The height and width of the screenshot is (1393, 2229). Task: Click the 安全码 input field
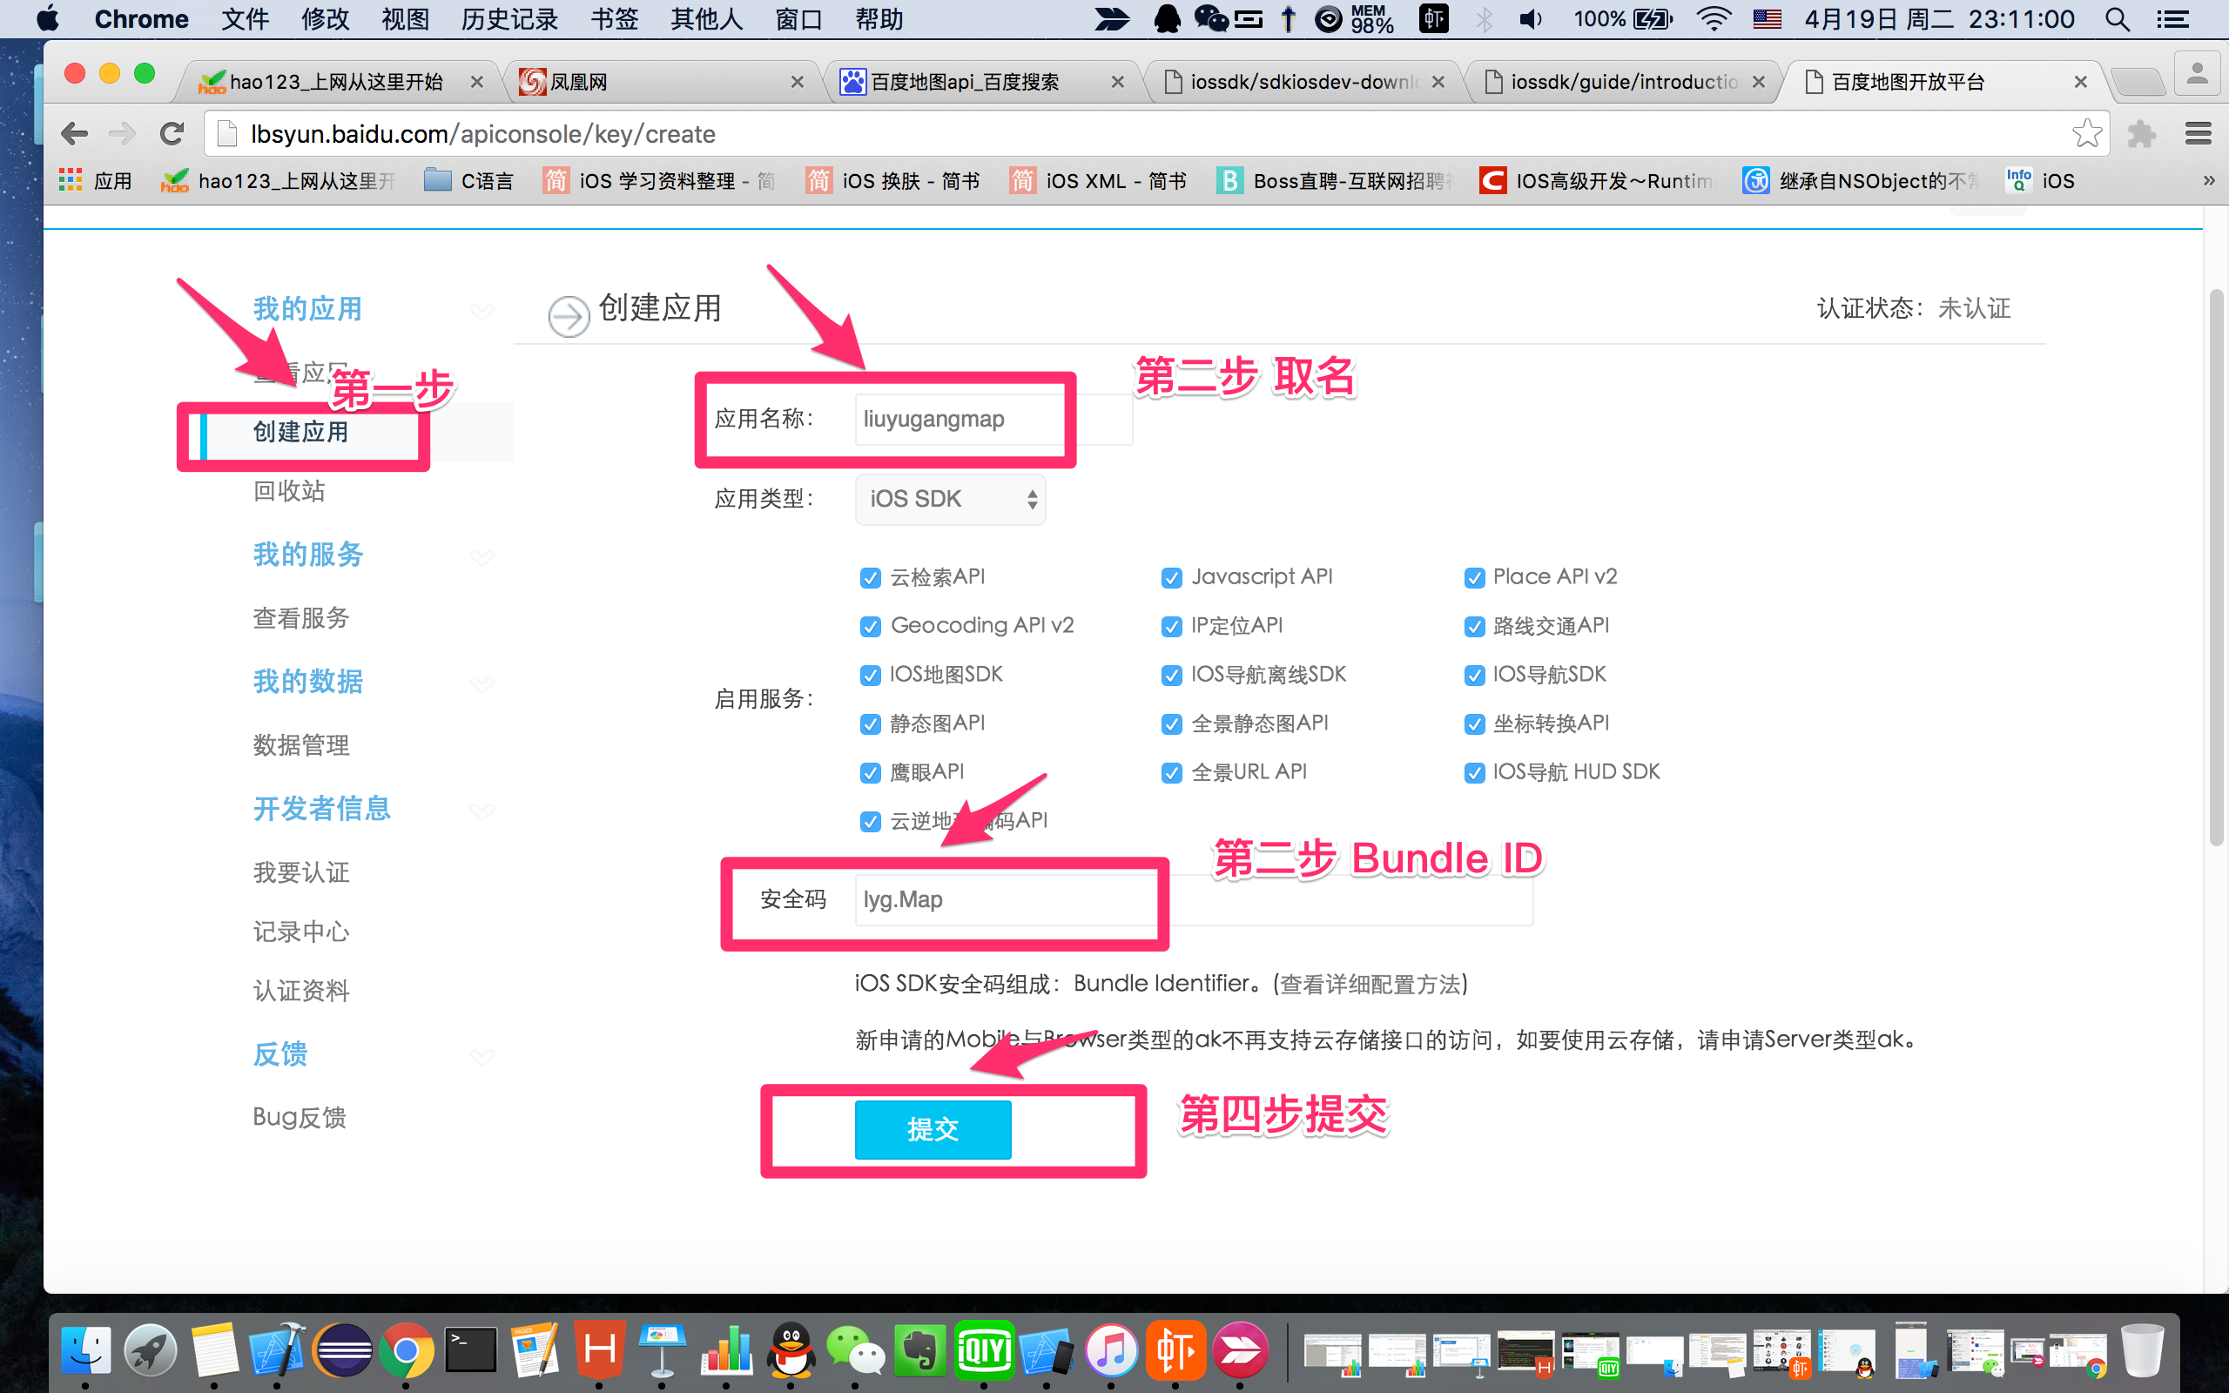pyautogui.click(x=1194, y=899)
